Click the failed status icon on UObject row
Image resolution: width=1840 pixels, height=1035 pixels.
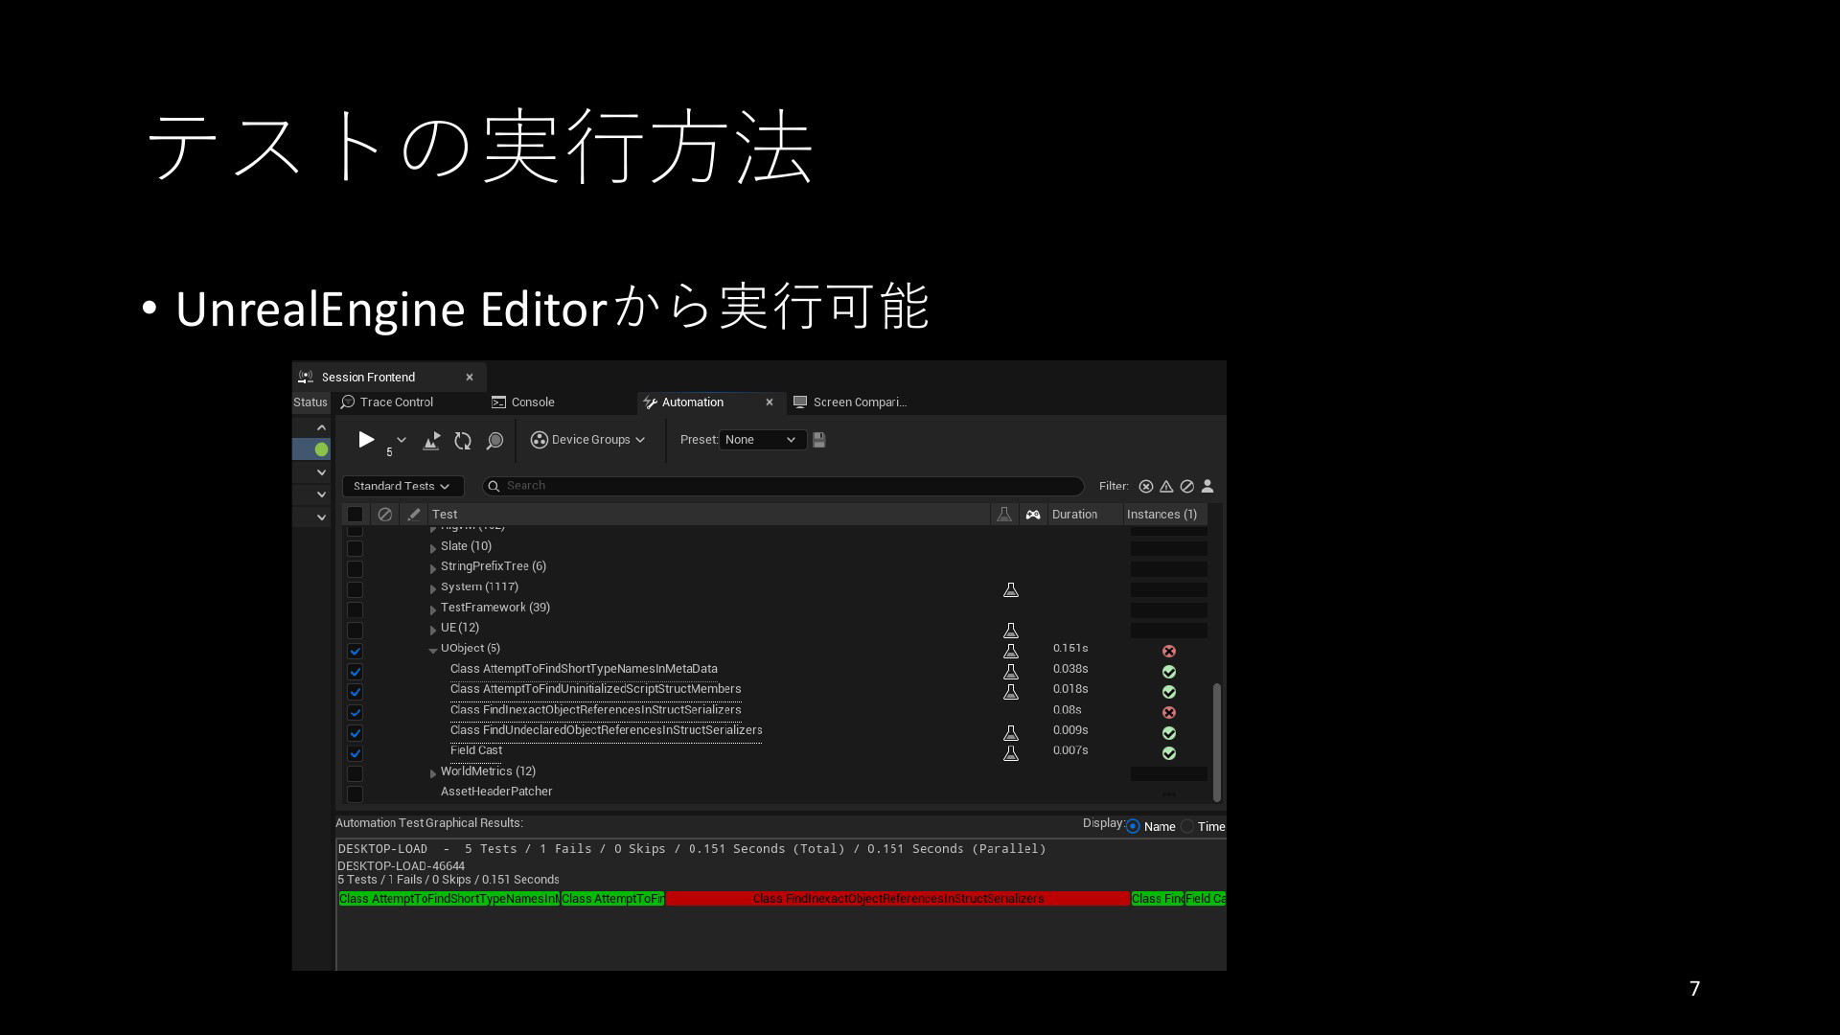point(1169,651)
